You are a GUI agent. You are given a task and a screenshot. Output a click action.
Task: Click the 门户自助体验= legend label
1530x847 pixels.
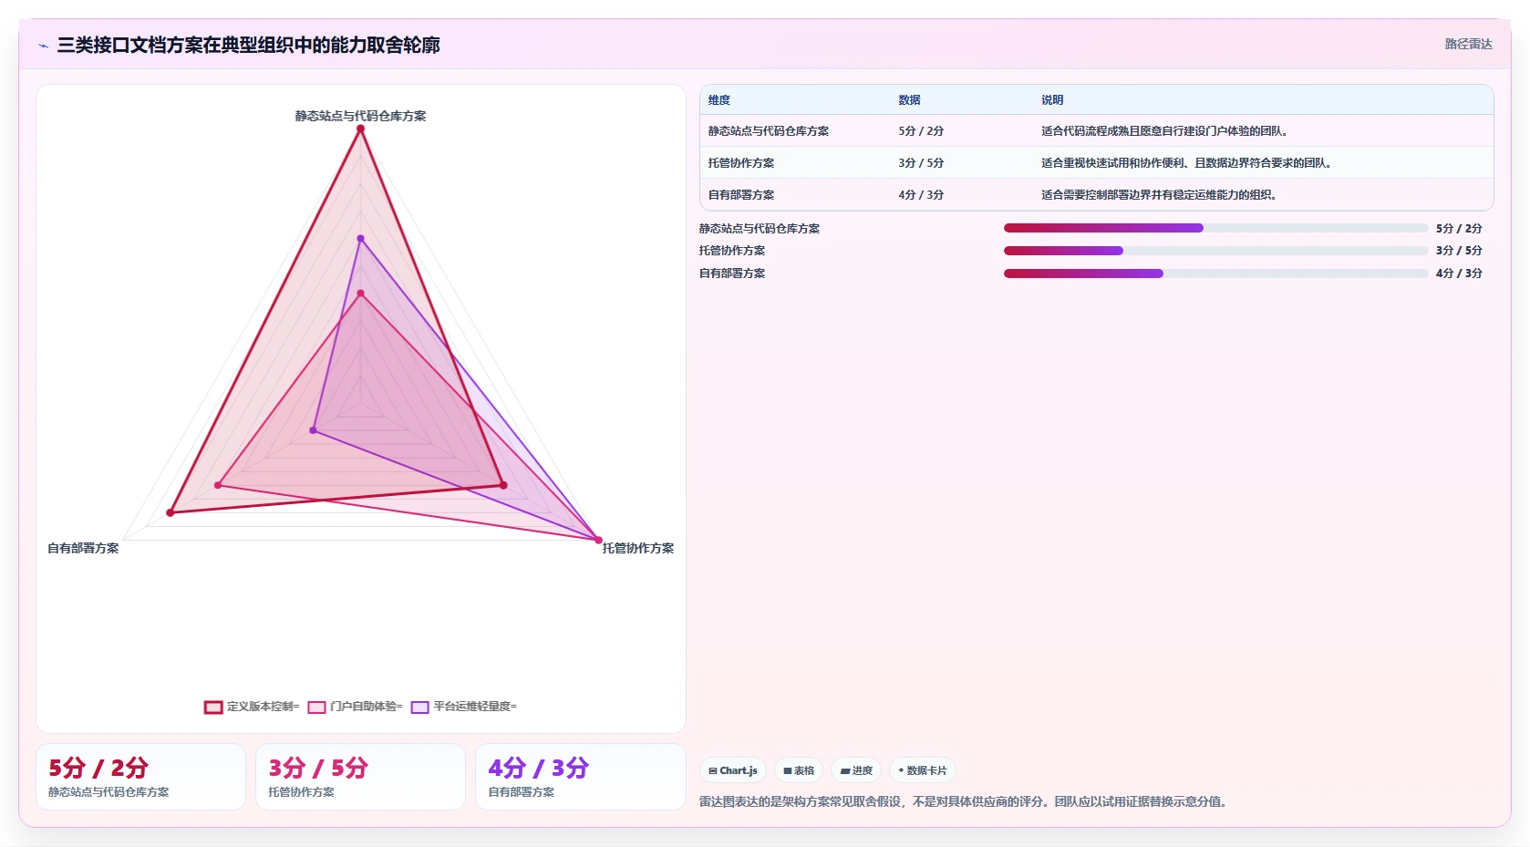point(366,707)
